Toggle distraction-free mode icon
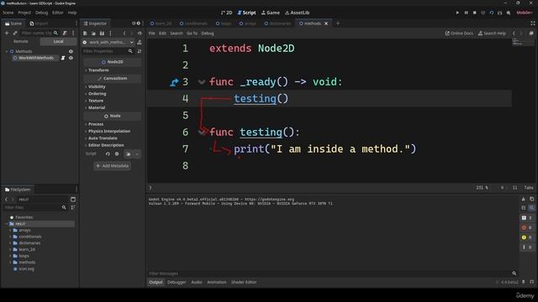 [x=533, y=23]
